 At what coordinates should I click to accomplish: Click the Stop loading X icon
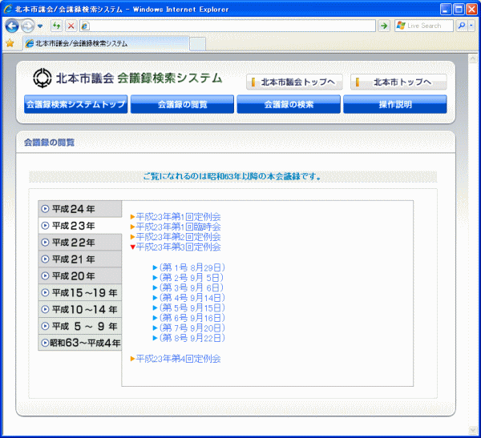[71, 26]
